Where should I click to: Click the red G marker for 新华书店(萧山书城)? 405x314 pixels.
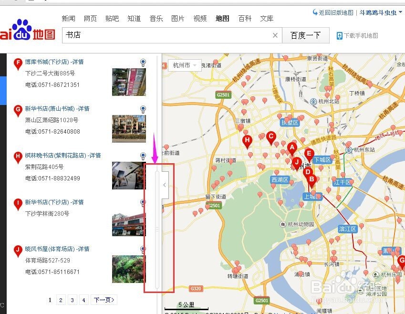coord(18,111)
